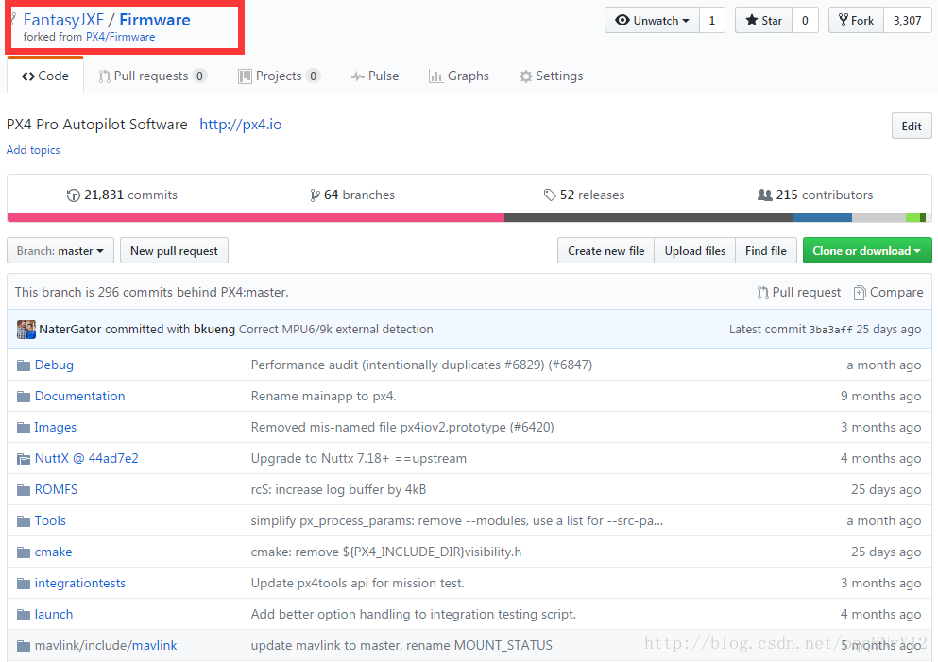Click the eye icon on Unwatch button
This screenshot has height=662, width=938.
click(622, 21)
